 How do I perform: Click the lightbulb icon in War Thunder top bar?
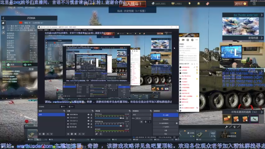tap(189, 4)
